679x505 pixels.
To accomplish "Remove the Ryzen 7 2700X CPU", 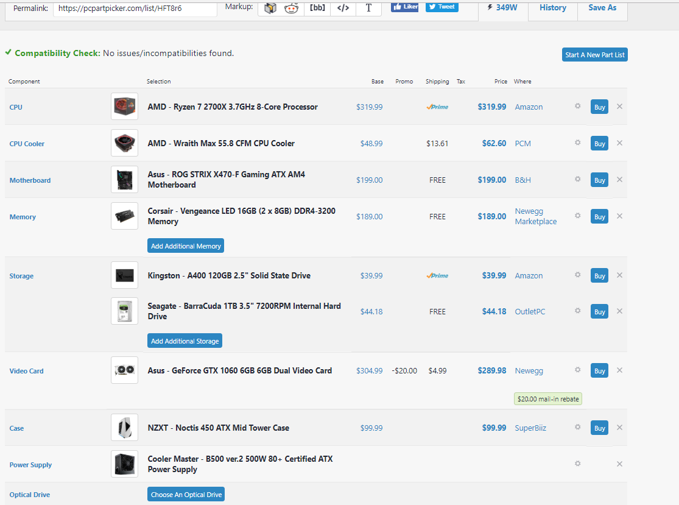I will coord(620,107).
